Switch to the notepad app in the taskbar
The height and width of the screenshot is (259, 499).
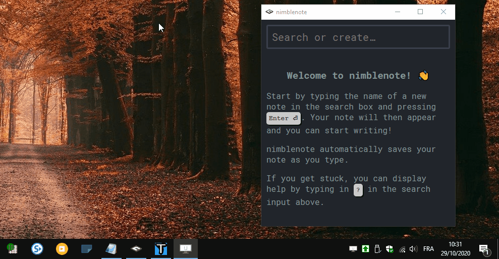(x=112, y=249)
